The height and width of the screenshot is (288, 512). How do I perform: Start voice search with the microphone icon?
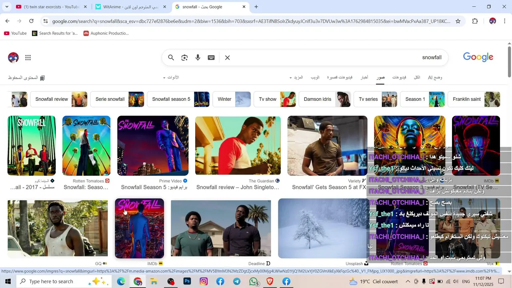[198, 58]
